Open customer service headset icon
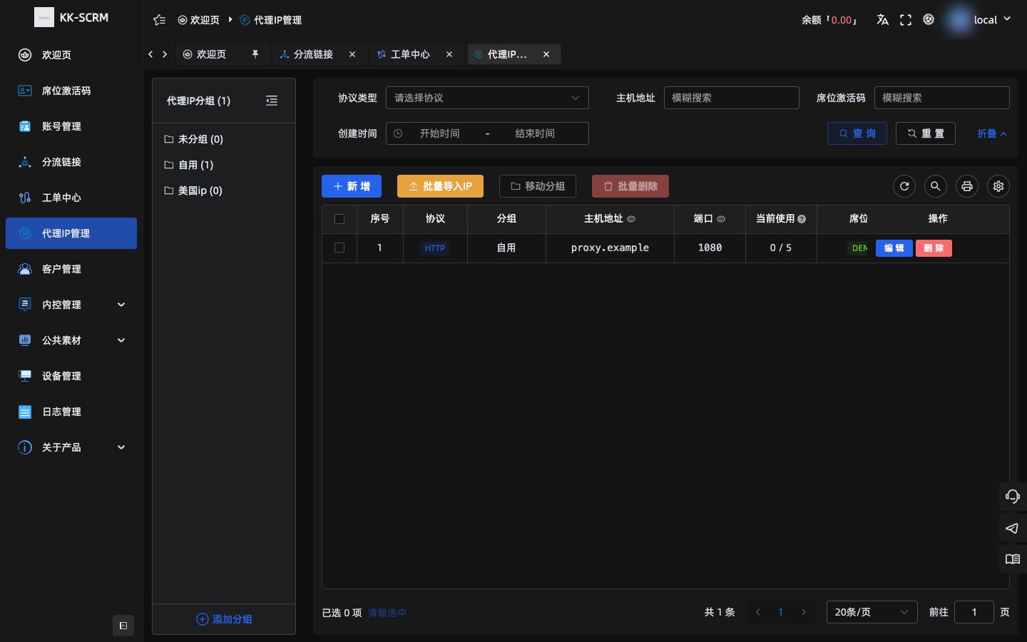Screen dimensions: 1027x642 click(1013, 496)
